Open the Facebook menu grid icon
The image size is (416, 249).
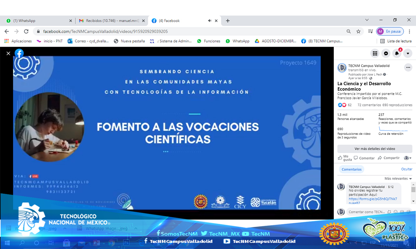[x=375, y=53]
